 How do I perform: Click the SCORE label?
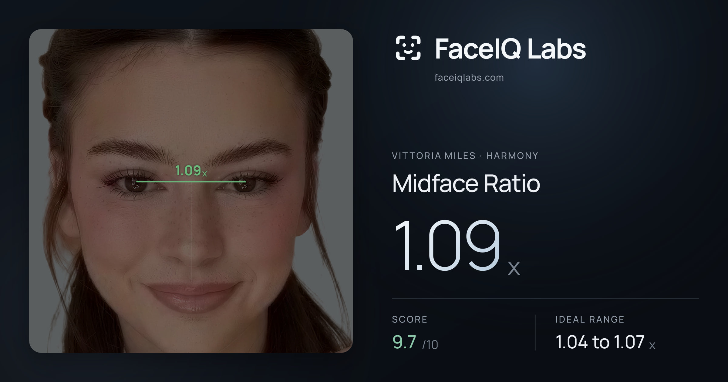coord(409,319)
